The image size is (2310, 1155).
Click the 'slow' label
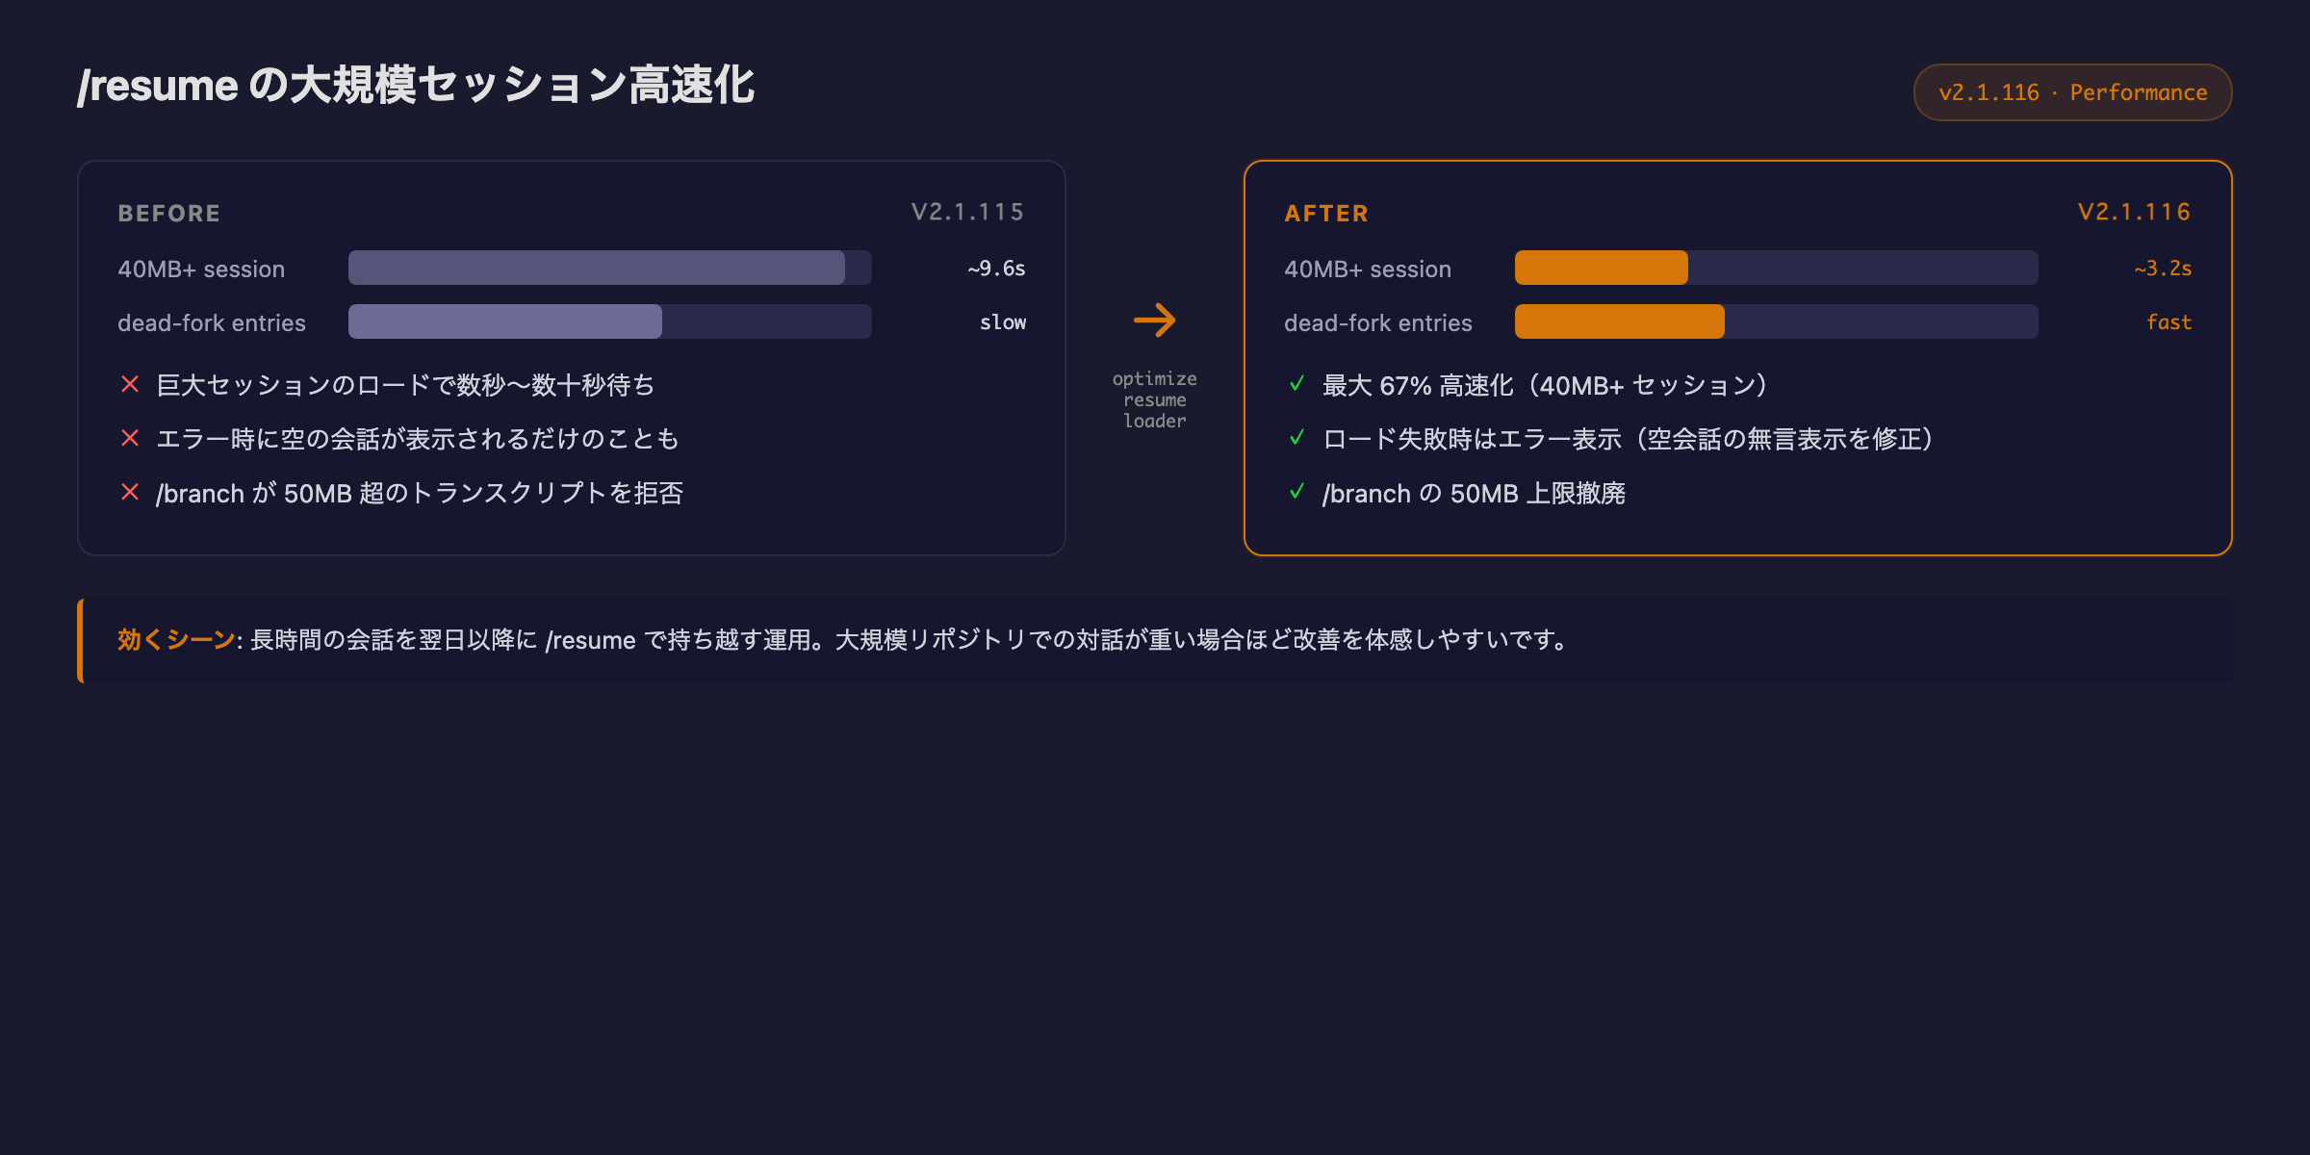pyautogui.click(x=1003, y=322)
